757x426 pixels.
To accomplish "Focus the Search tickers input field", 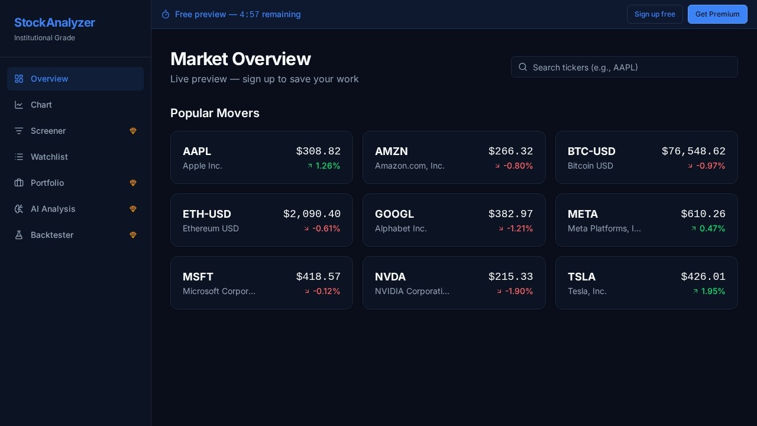I will coord(625,67).
